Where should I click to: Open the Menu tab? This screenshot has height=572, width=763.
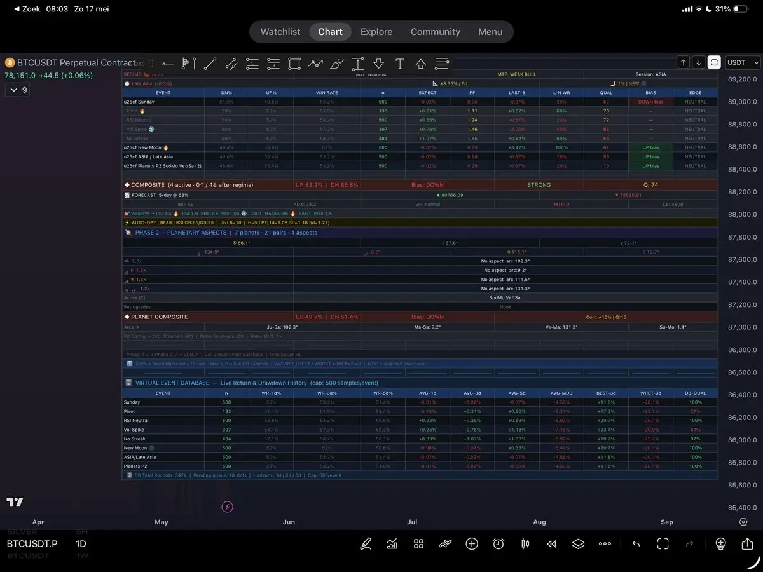tap(490, 32)
